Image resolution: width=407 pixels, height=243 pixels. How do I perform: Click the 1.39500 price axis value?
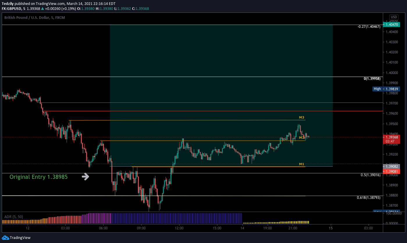pos(392,124)
